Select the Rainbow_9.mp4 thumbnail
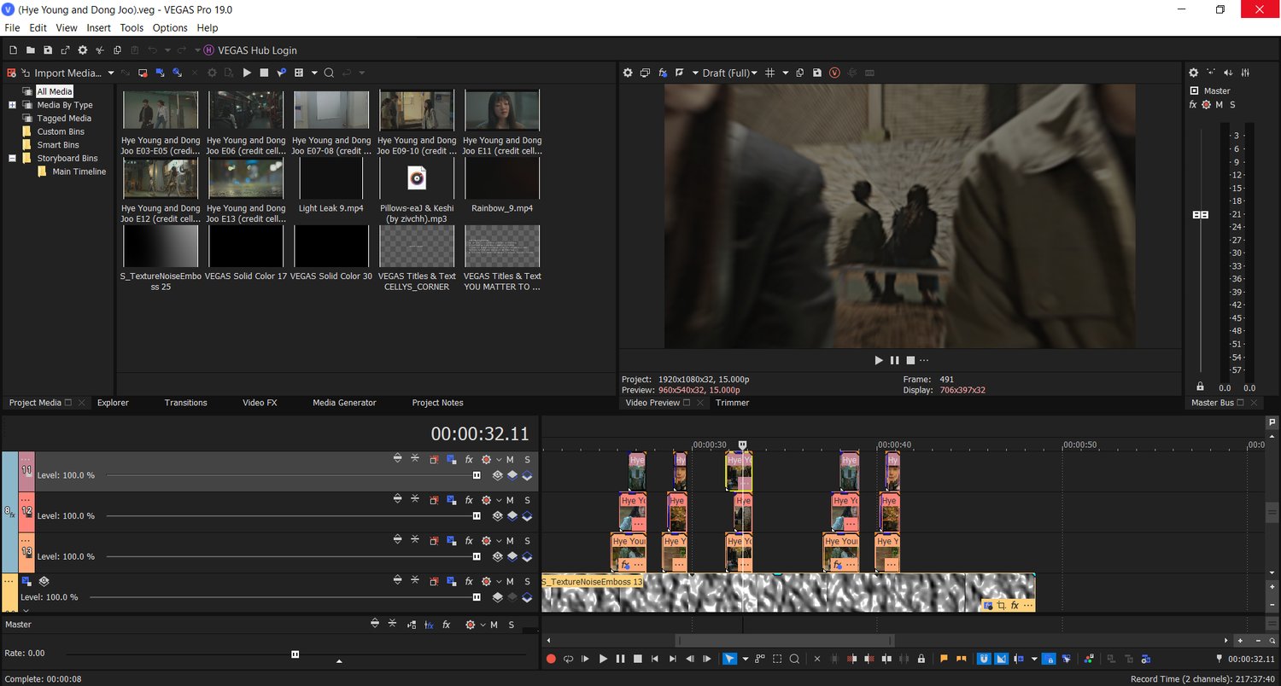Screen dimensions: 1281x686 point(502,177)
